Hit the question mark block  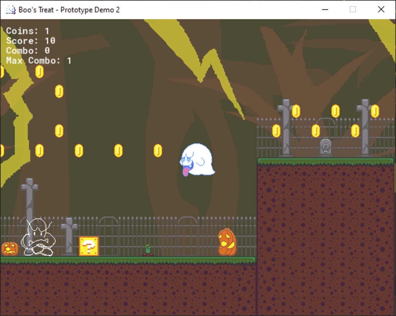(89, 246)
